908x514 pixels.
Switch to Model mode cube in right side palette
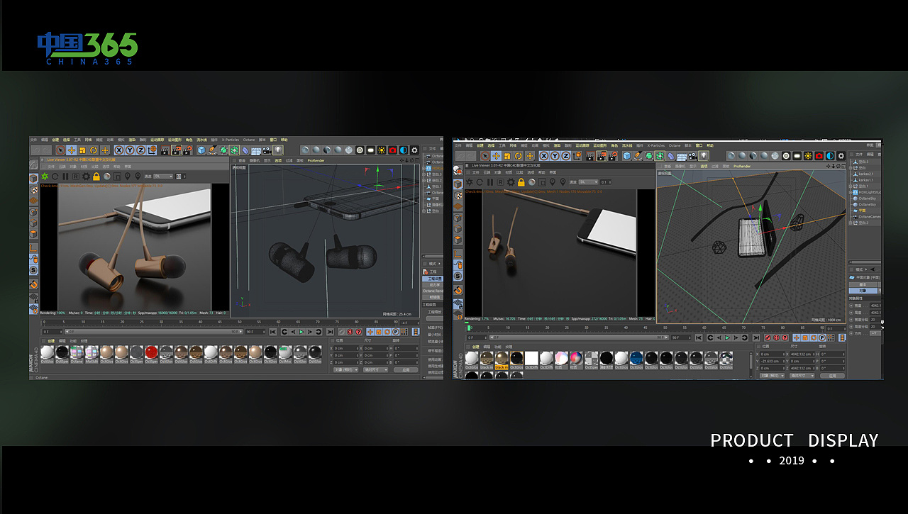(458, 184)
